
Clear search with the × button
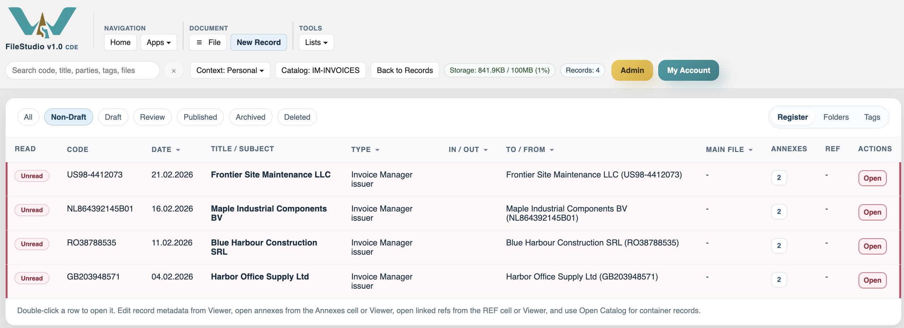[174, 70]
